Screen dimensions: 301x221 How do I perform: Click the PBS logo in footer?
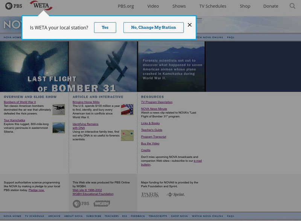(x=81, y=203)
